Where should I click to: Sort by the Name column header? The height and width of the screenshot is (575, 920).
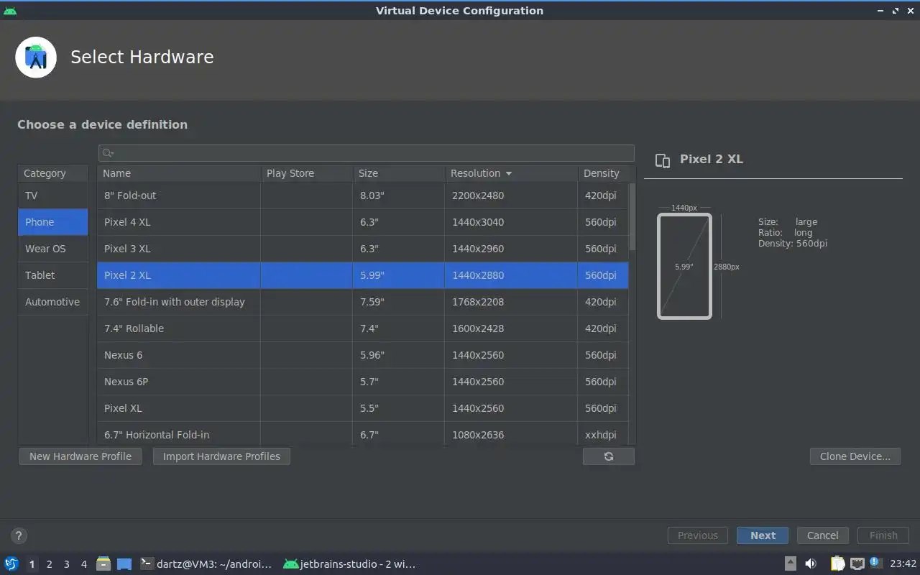tap(179, 173)
